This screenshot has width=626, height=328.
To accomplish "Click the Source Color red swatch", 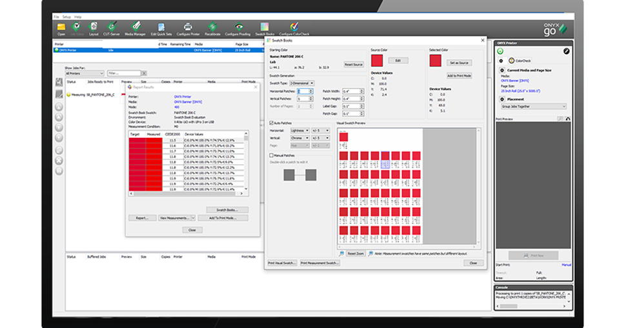I will tap(377, 61).
